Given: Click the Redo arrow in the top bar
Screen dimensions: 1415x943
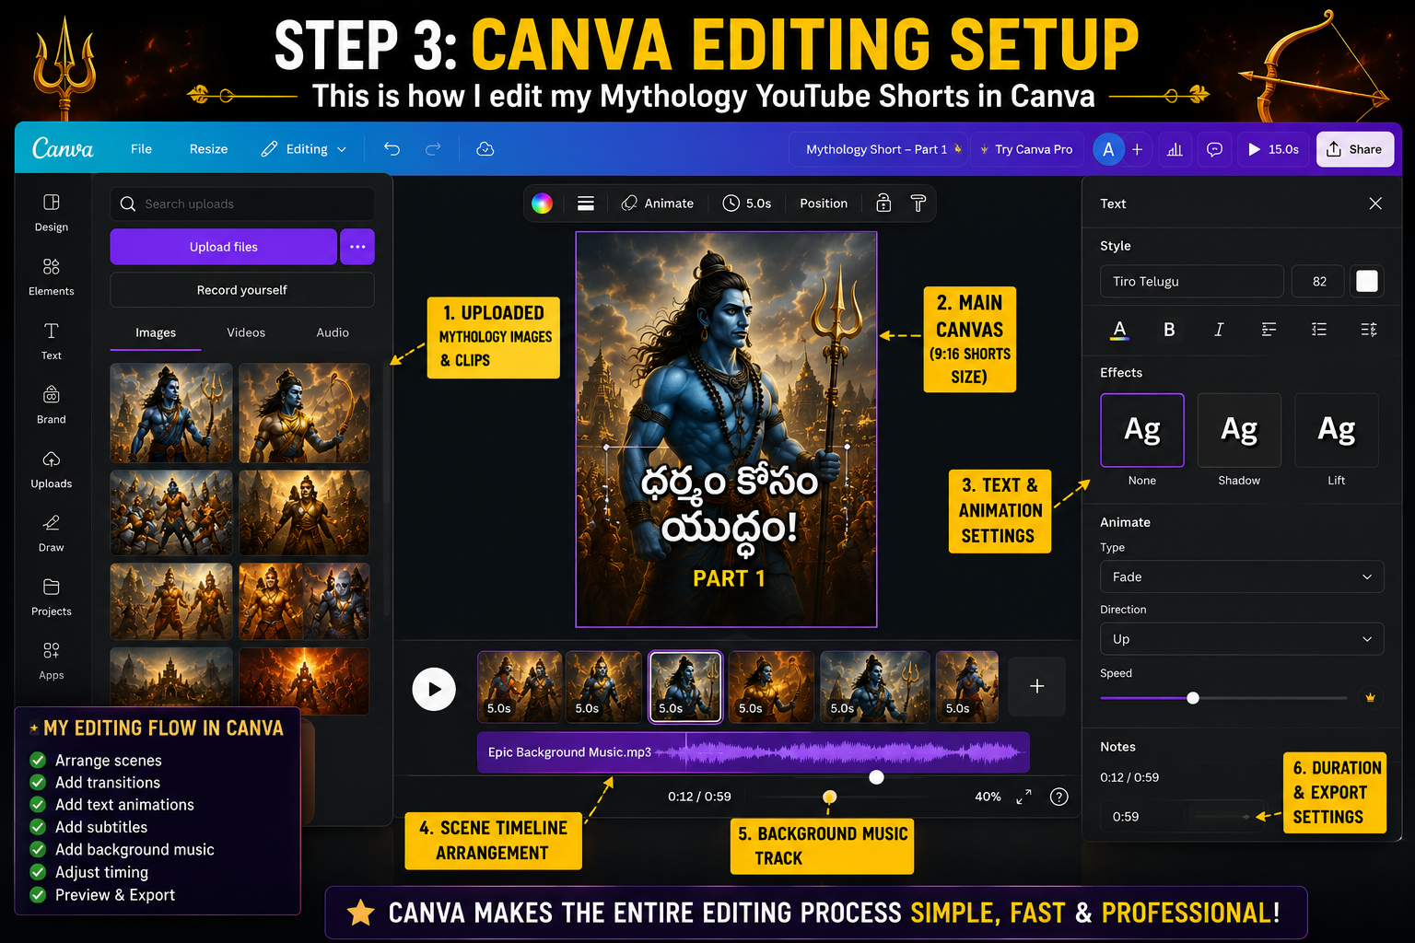Looking at the screenshot, I should tap(433, 149).
